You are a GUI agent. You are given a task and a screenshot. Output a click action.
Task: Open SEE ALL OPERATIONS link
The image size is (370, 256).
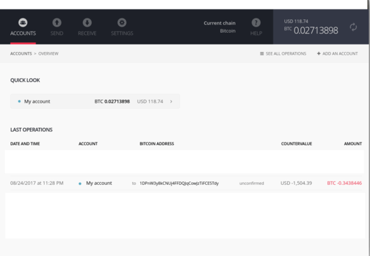pos(286,53)
